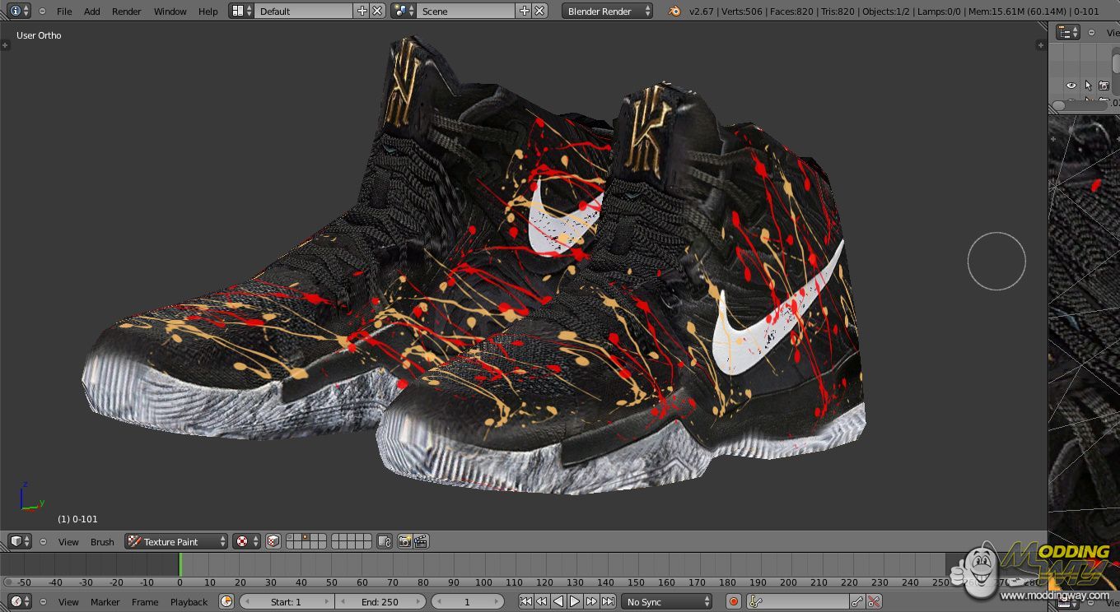The height and width of the screenshot is (612, 1120).
Task: Toggle lock camera and layers to scene
Action: 384,541
